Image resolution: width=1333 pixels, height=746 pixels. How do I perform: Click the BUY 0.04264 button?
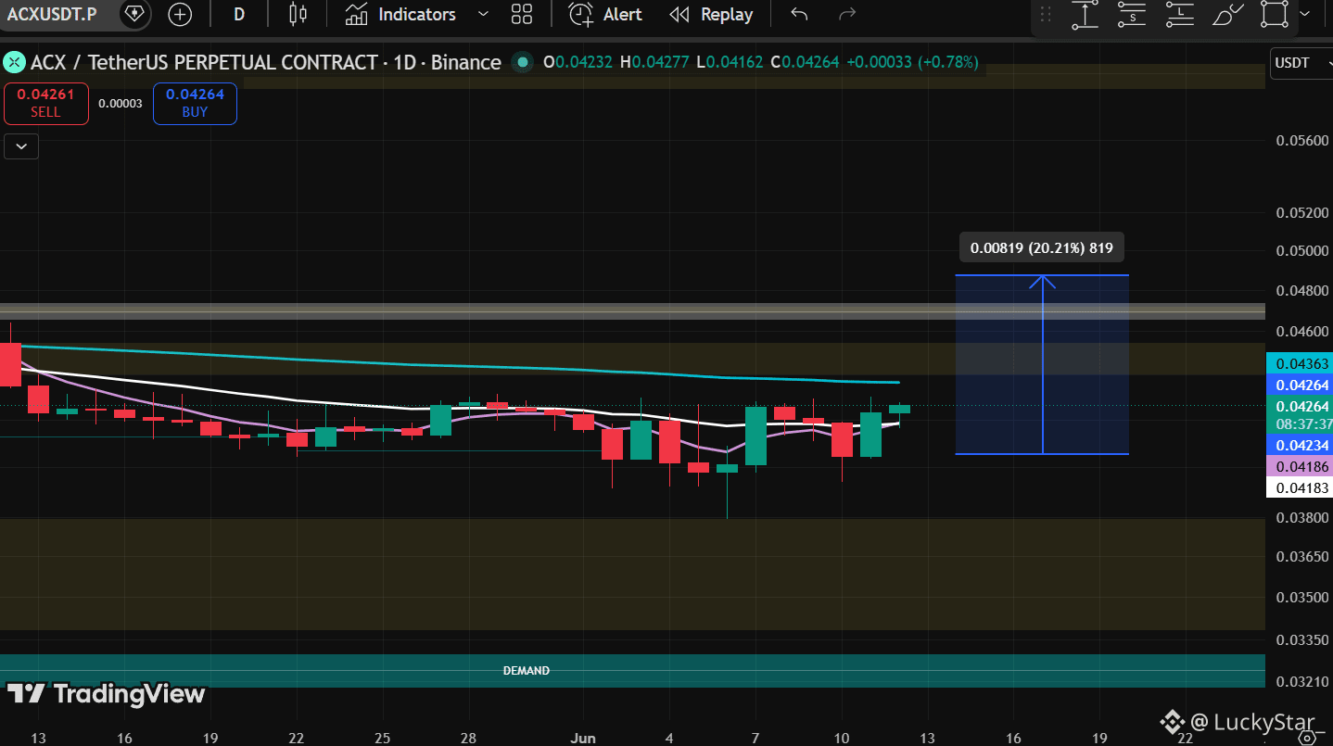(x=195, y=103)
